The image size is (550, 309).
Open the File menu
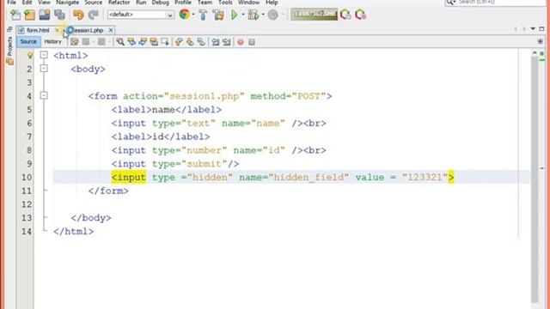tap(11, 3)
